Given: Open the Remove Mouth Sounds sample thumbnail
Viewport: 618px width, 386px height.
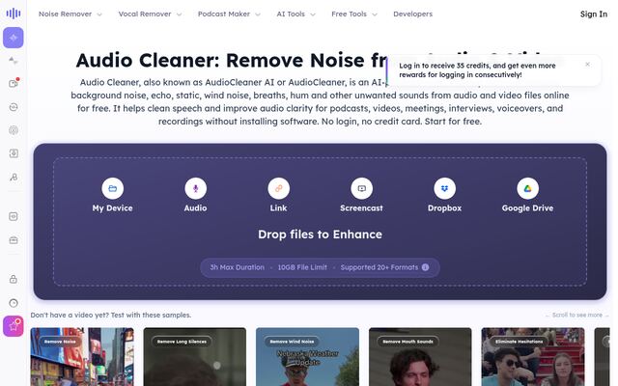Looking at the screenshot, I should (420, 357).
